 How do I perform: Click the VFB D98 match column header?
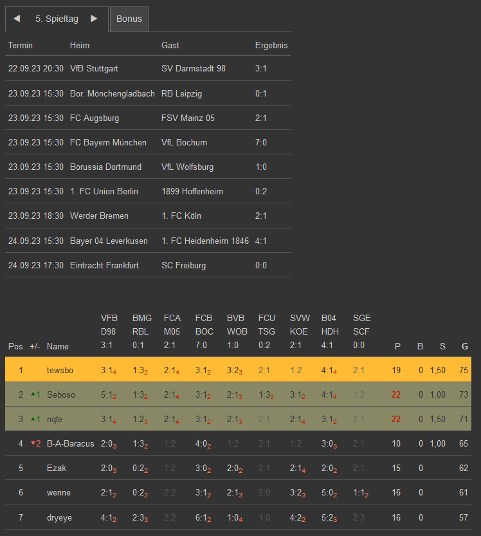(x=109, y=332)
